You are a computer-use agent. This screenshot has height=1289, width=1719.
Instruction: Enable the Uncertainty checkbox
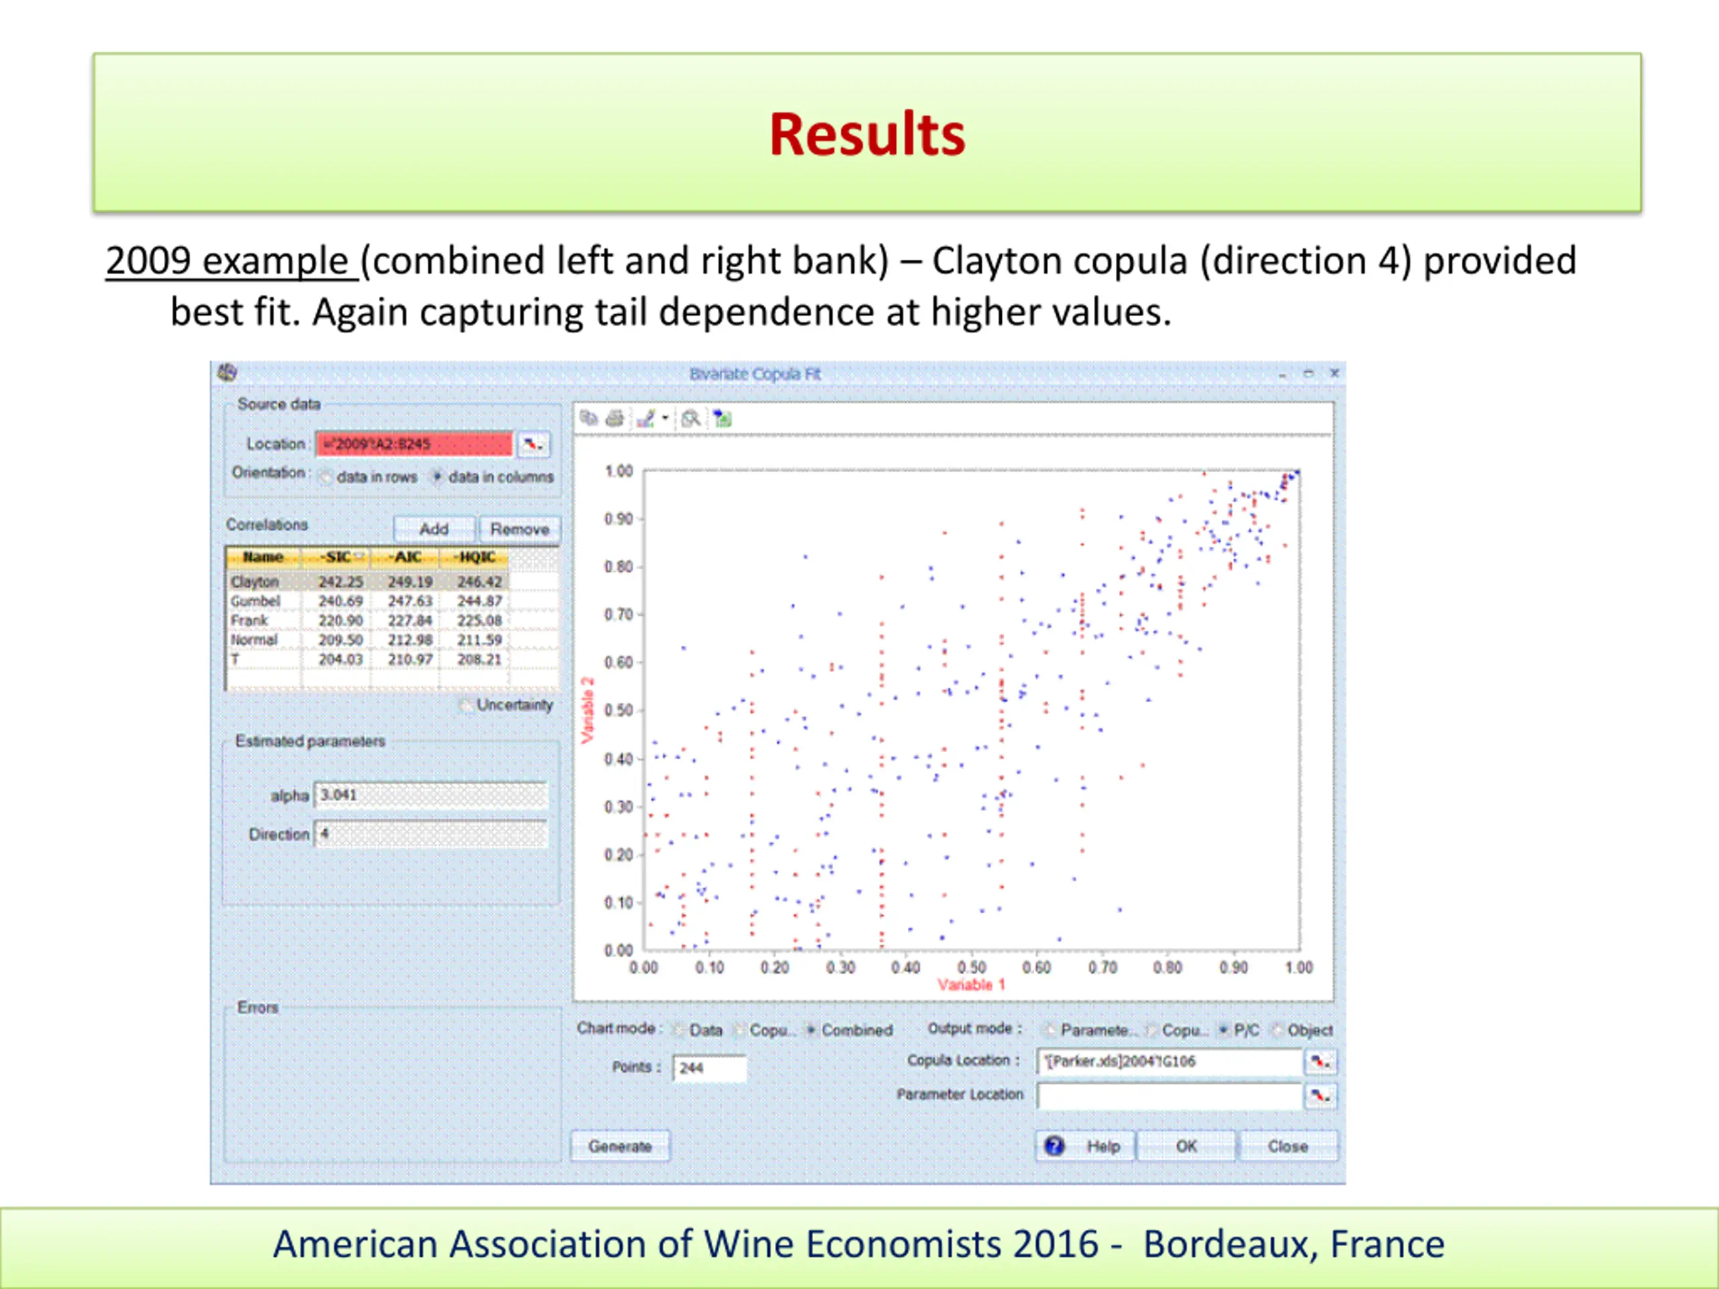466,705
